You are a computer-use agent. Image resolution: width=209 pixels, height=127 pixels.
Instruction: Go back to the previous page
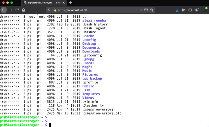pyautogui.click(x=4, y=10)
